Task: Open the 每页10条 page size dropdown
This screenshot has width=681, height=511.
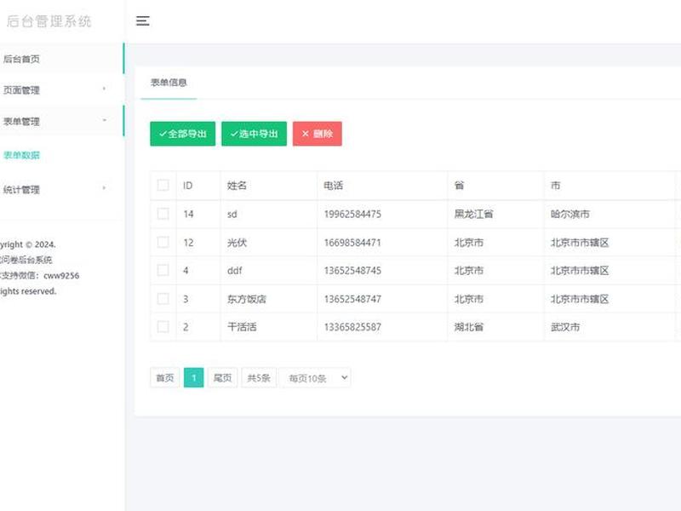Action: 315,377
